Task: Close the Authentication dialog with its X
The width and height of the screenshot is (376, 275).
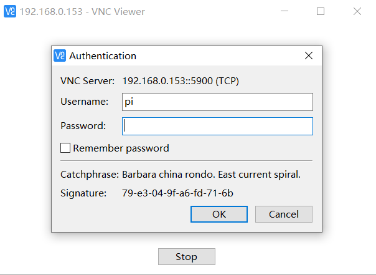Action: point(309,55)
